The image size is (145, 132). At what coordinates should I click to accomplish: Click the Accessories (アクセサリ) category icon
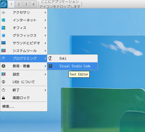click(x=3, y=12)
